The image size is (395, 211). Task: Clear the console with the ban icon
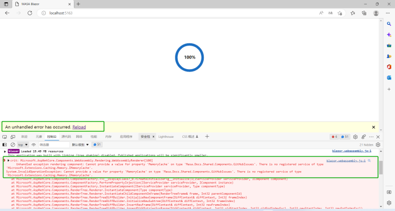click(x=13, y=145)
